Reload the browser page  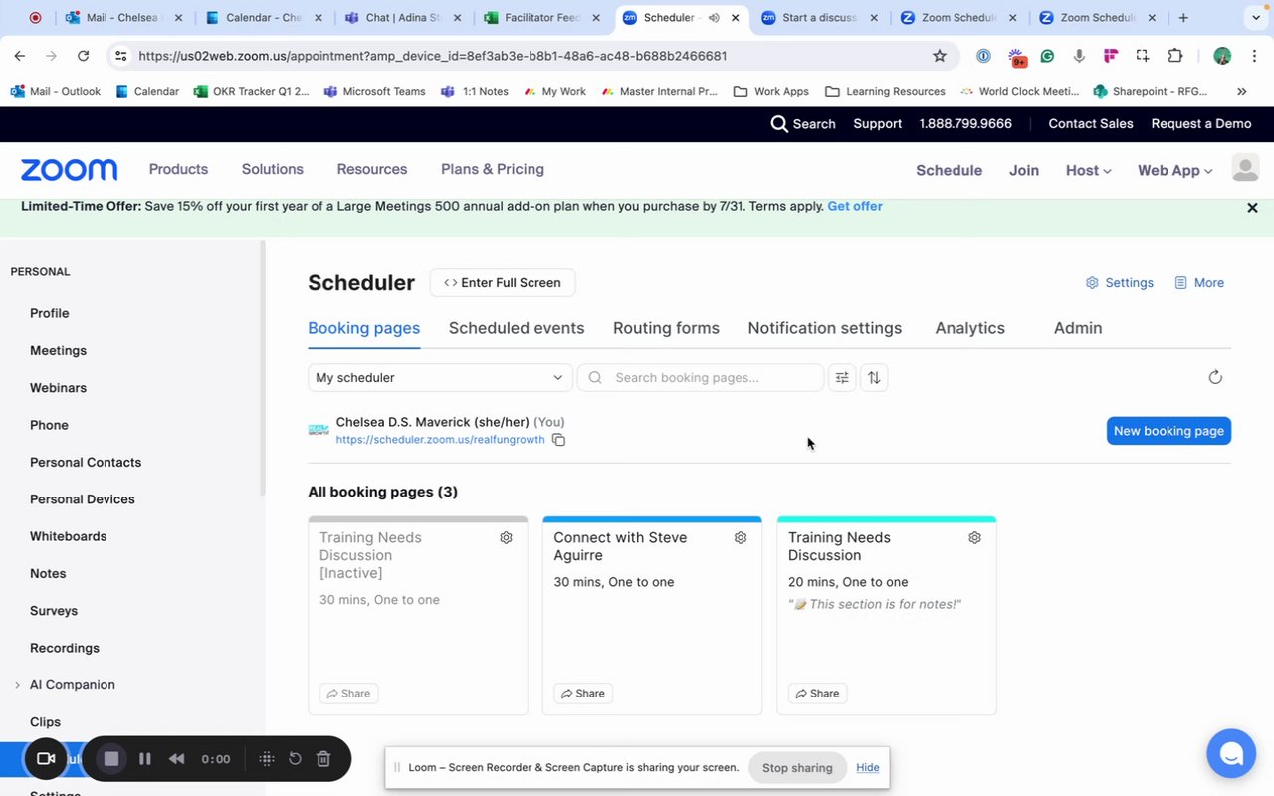tap(84, 56)
